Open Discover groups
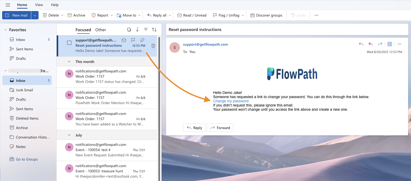The image size is (411, 181). click(x=266, y=15)
